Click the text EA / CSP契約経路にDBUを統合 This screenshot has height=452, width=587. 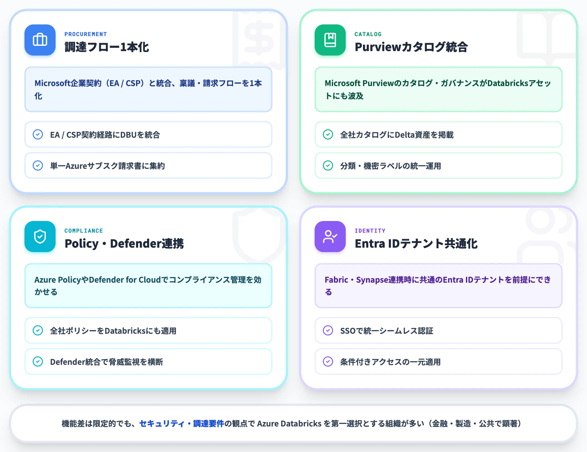[x=105, y=135]
